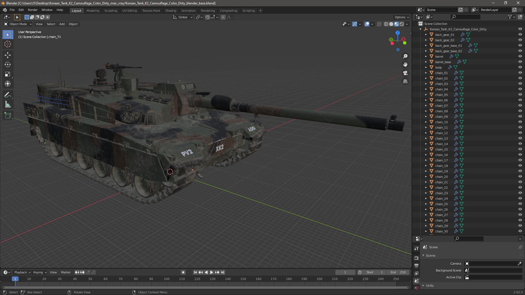Click View in timeline header
525x295 pixels.
point(53,272)
